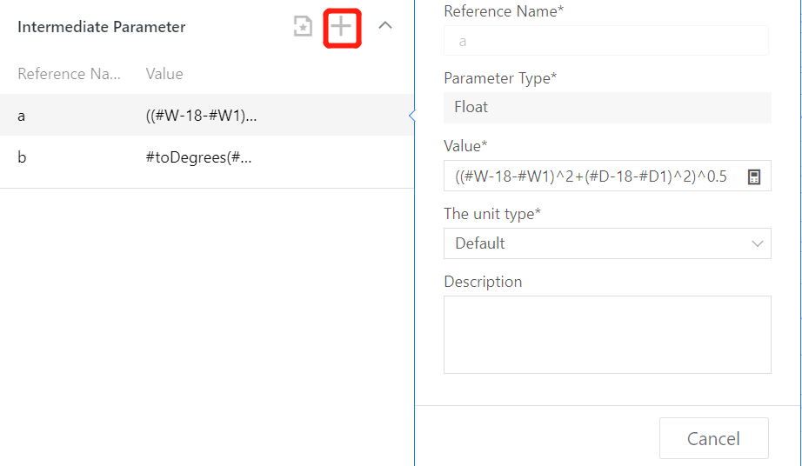802x466 pixels.
Task: Click "The unit type*" field label
Action: 492,214
